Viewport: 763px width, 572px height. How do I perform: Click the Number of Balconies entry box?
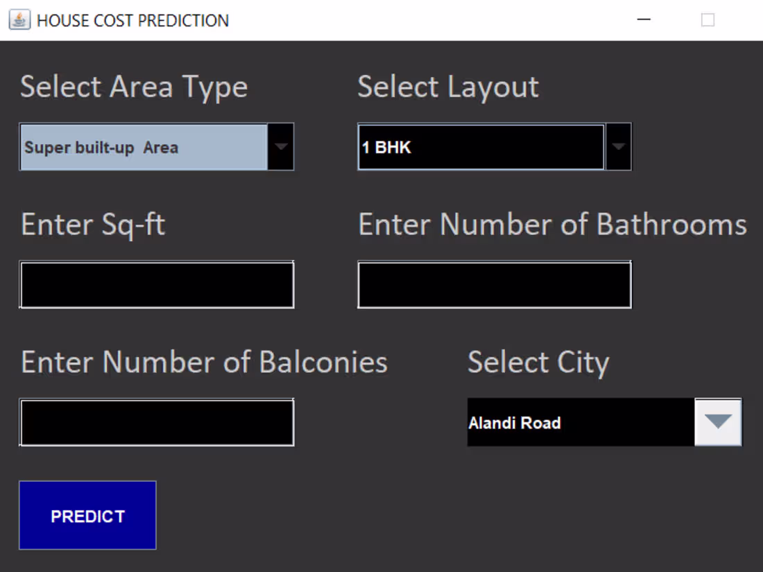[x=156, y=422]
